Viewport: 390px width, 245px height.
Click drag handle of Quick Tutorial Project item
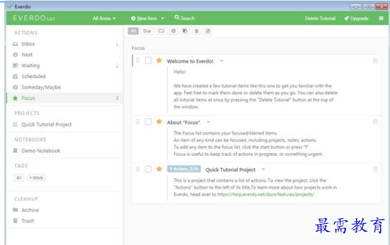click(138, 169)
